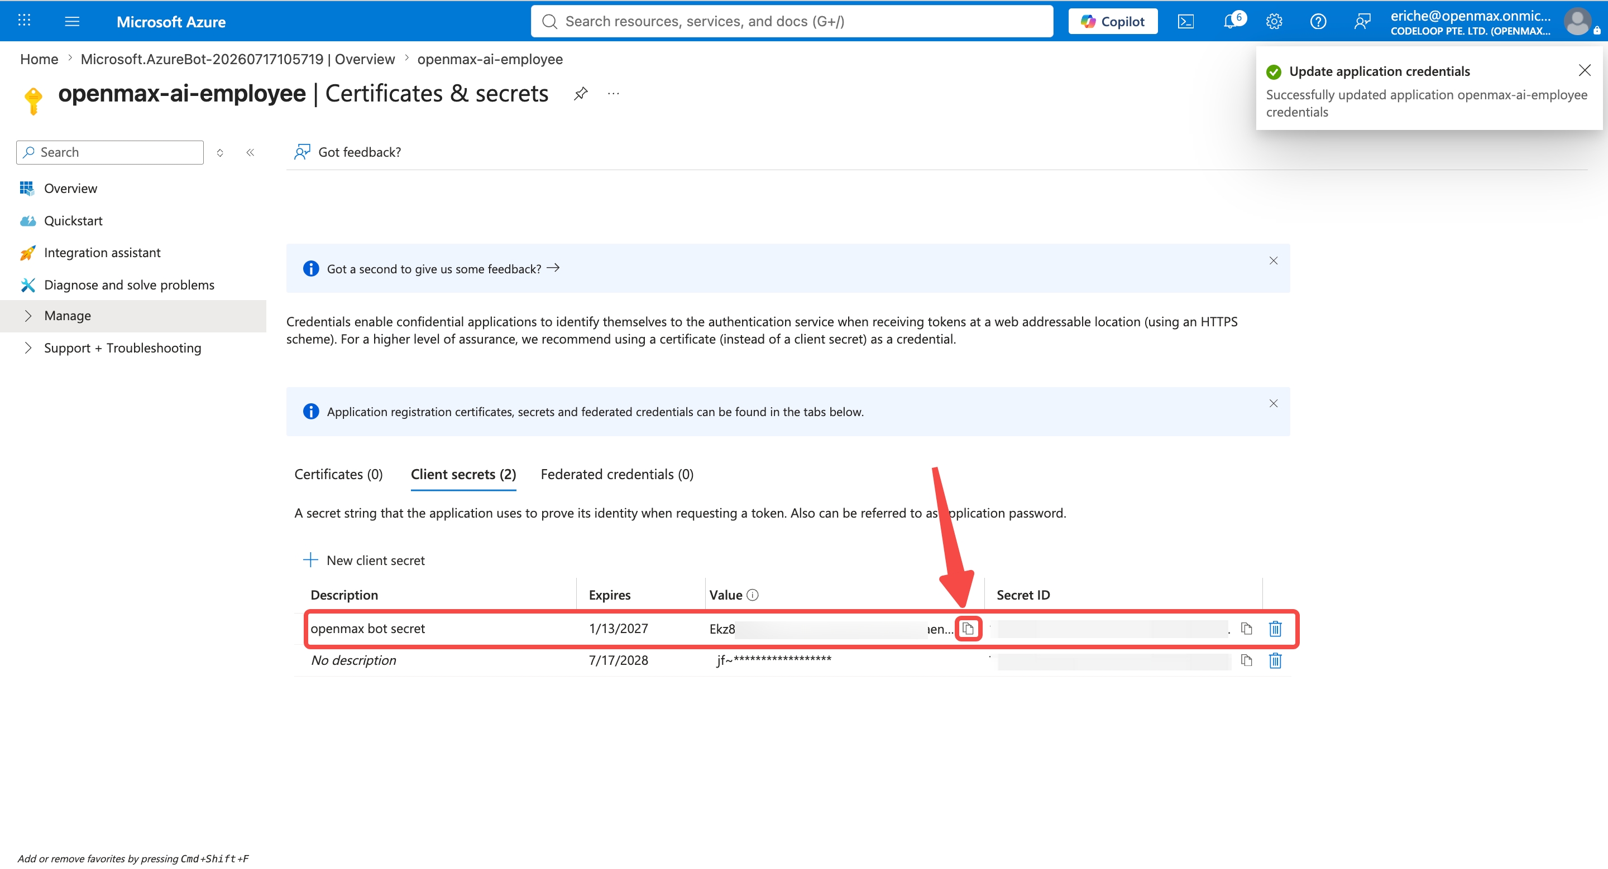Click Got feedback? in the toolbar
The image size is (1608, 869).
(347, 152)
